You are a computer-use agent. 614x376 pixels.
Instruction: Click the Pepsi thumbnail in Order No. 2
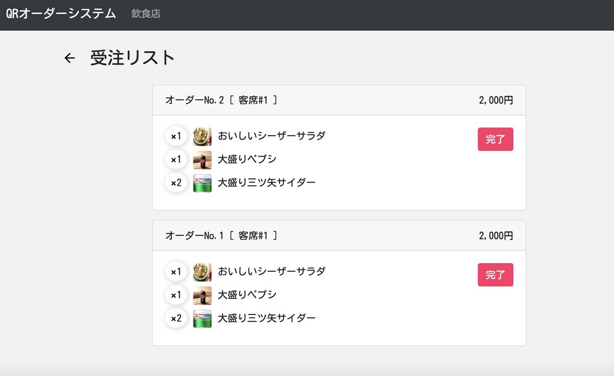point(202,159)
